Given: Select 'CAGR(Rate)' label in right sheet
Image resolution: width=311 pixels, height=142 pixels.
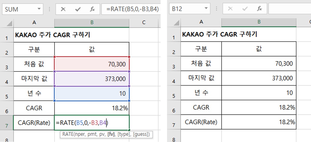Looking at the screenshot, I should click(201, 122).
